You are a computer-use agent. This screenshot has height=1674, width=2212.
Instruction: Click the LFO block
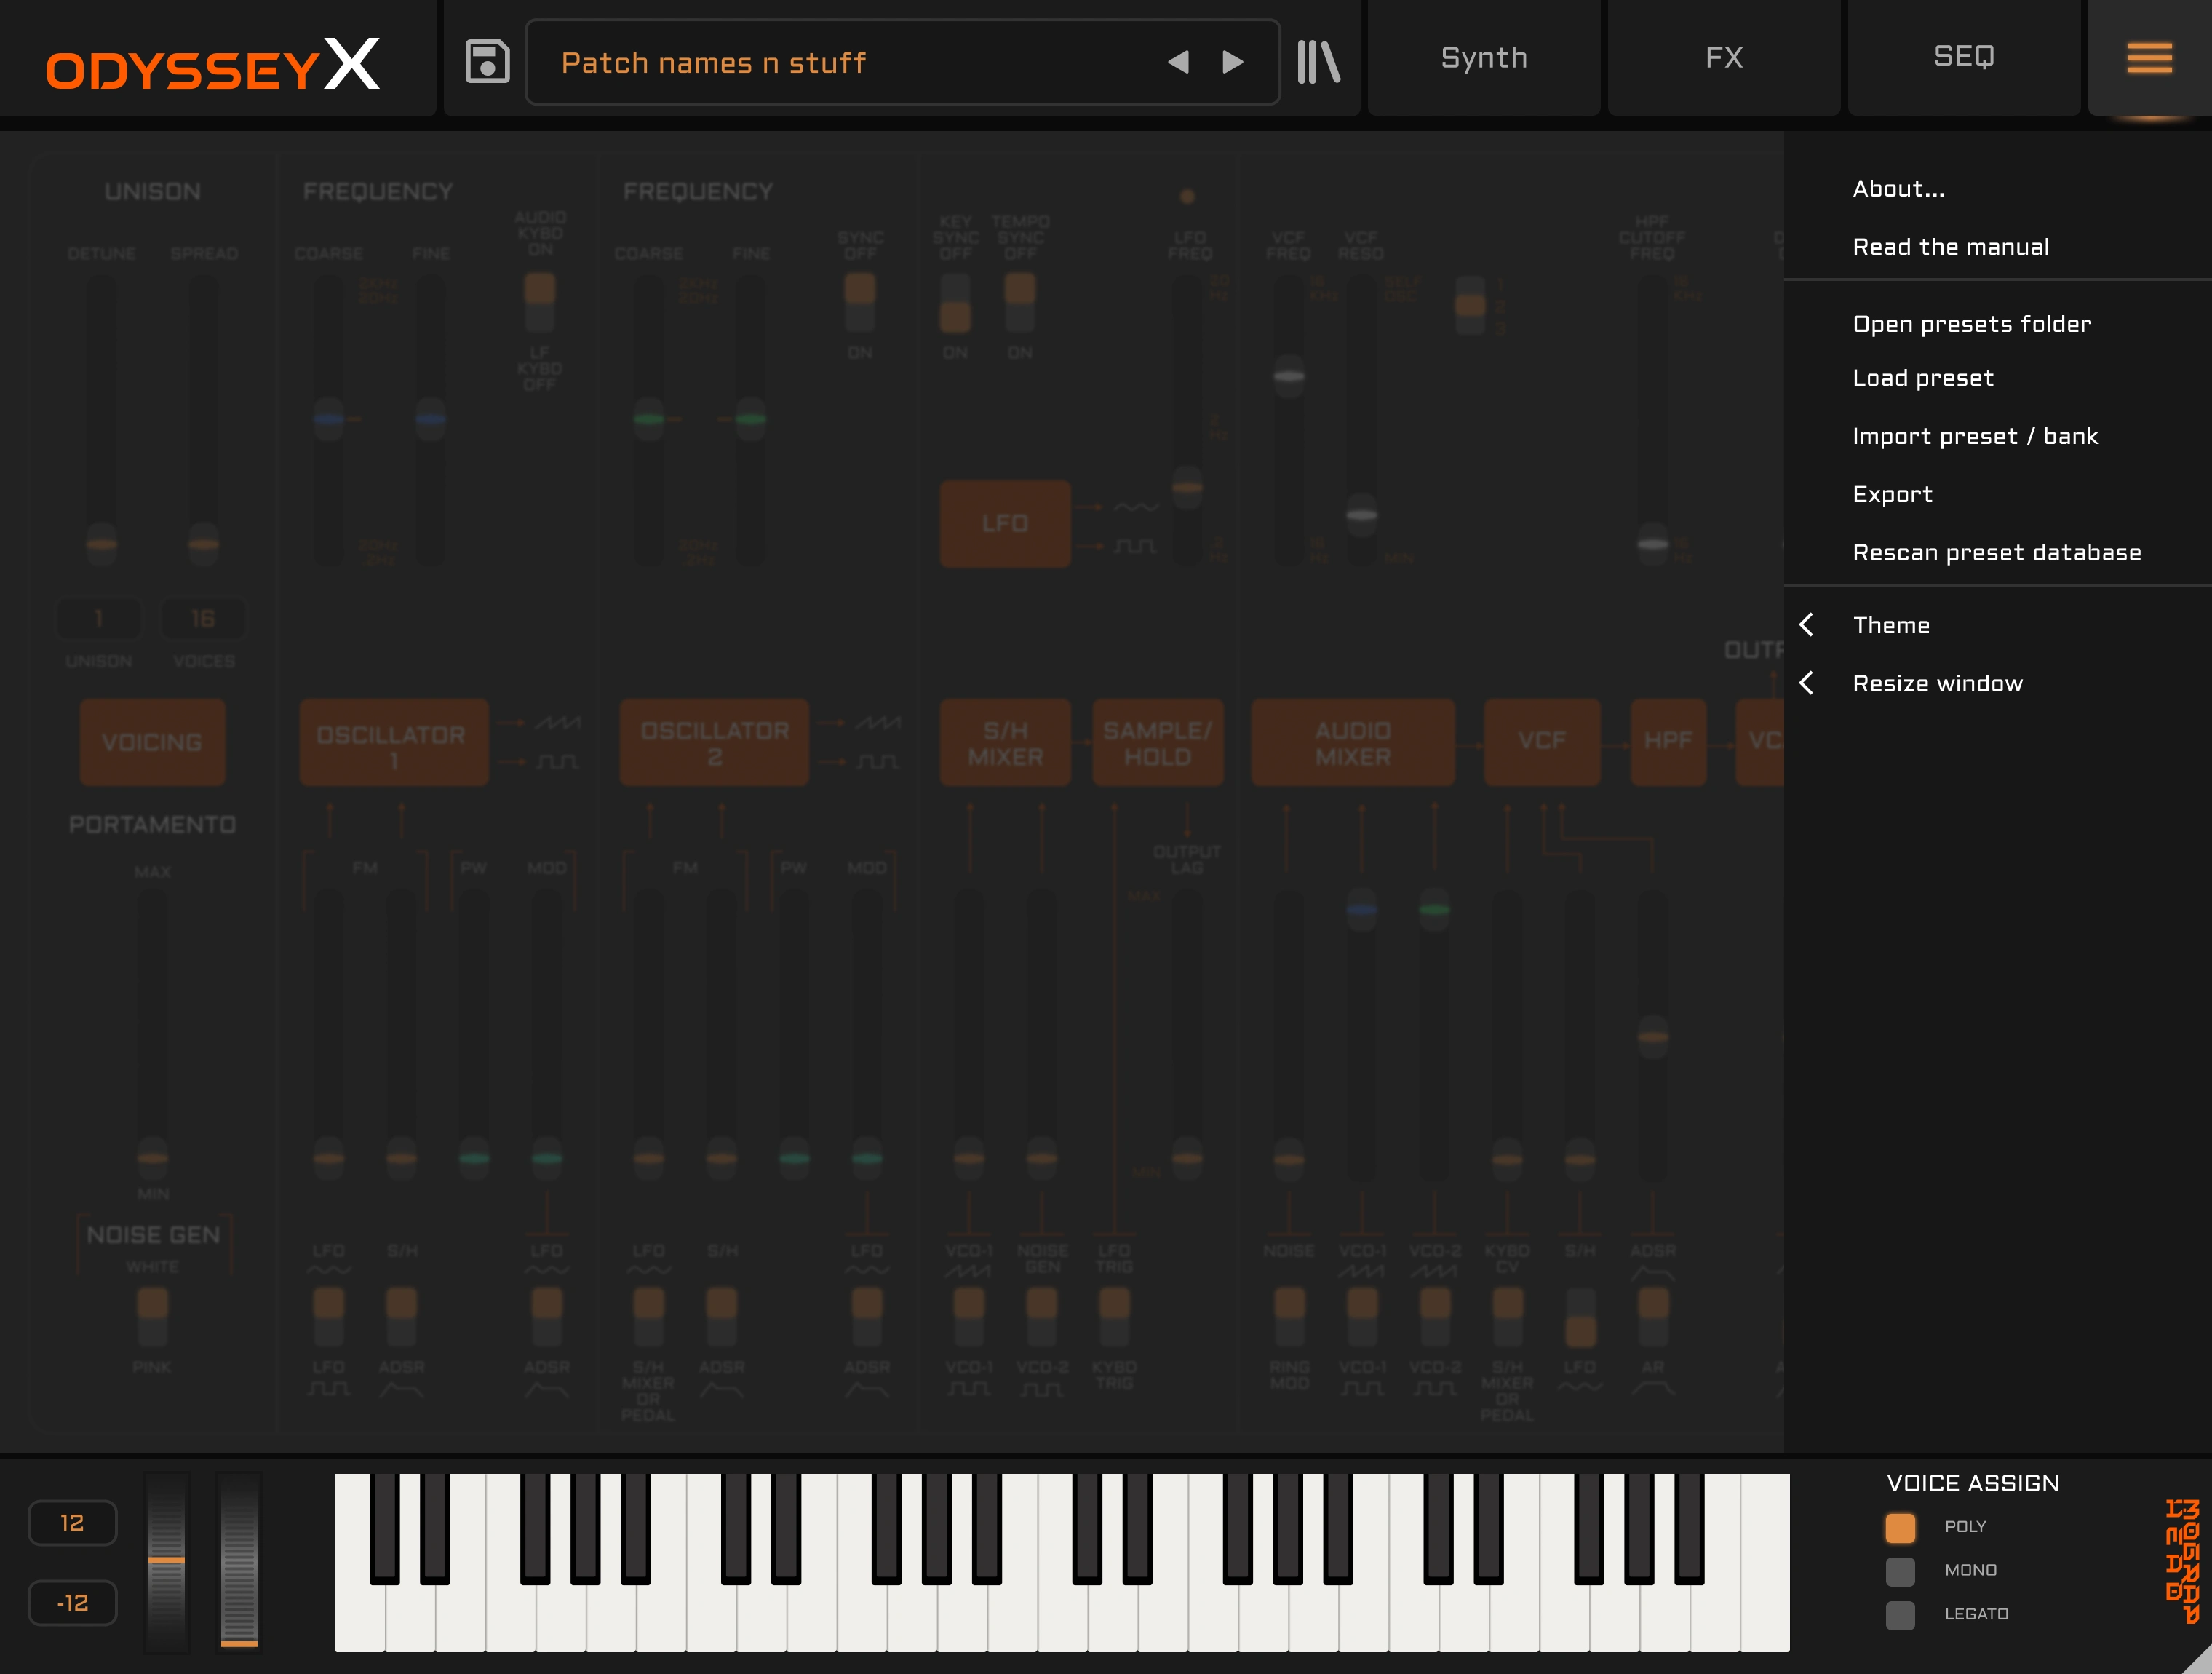tap(1005, 523)
